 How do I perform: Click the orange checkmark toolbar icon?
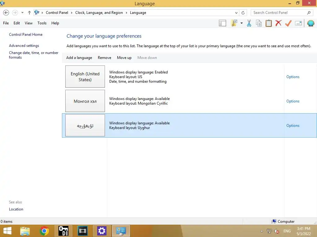pyautogui.click(x=288, y=23)
